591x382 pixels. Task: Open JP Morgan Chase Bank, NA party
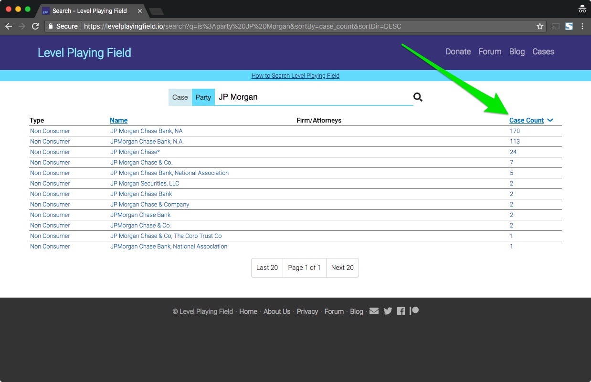pyautogui.click(x=146, y=131)
